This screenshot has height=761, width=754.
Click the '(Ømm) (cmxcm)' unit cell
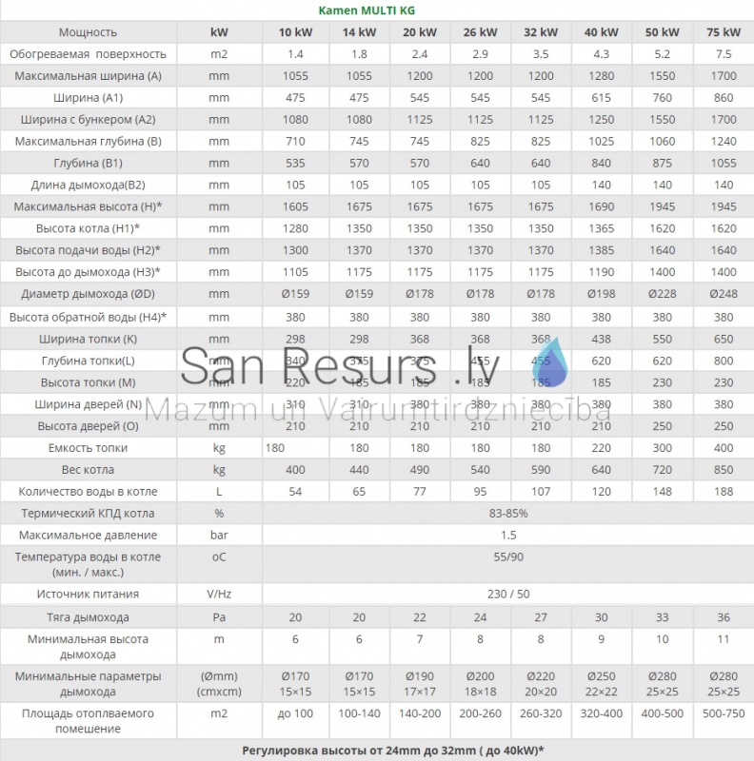[219, 684]
